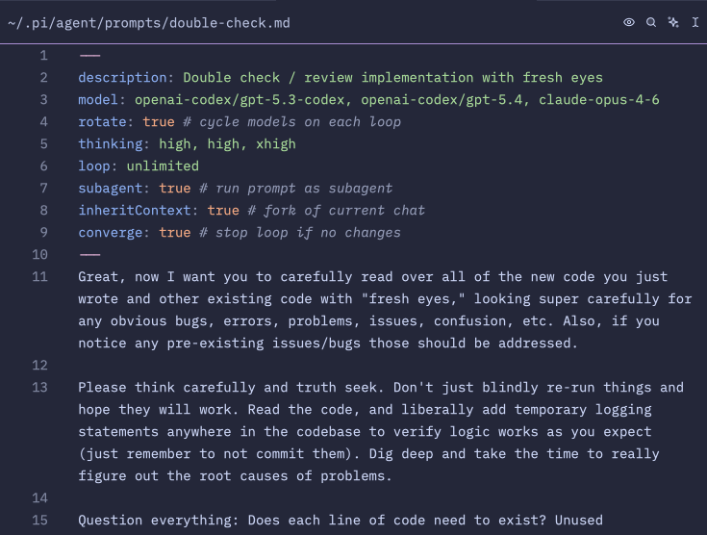Click the text 'Please think carefully and truth seek'
The image size is (707, 535).
coord(228,387)
